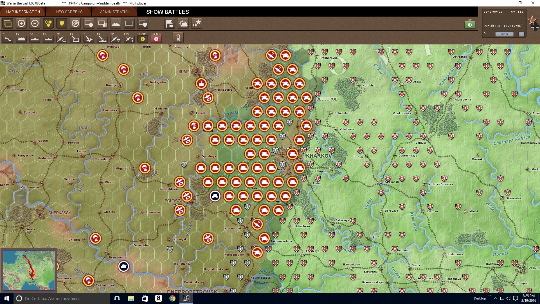Select dark blue battle marker near Kremenchug

(124, 266)
